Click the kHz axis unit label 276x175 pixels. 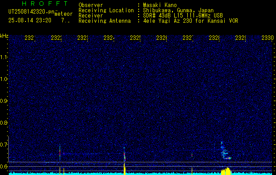(x=4, y=36)
